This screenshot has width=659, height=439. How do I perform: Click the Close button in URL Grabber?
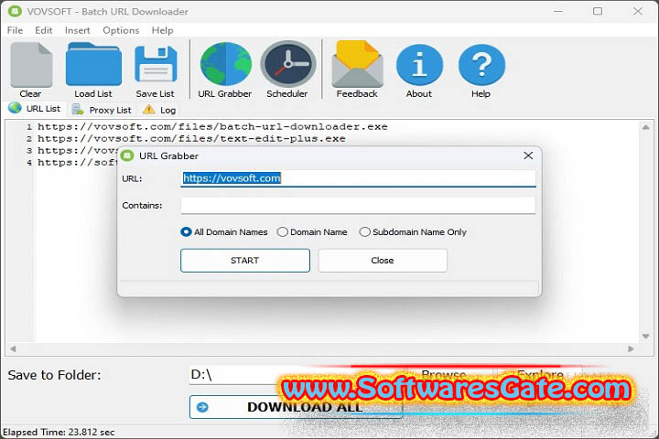click(383, 261)
